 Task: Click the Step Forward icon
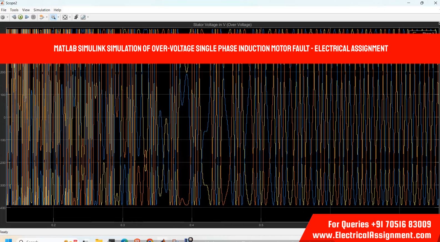tap(27, 17)
